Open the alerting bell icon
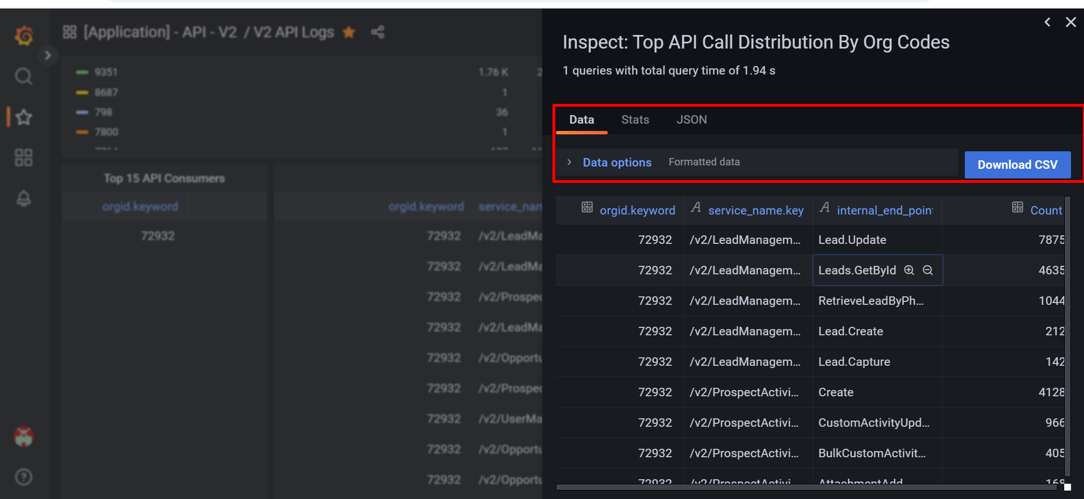The image size is (1084, 499). pyautogui.click(x=24, y=199)
